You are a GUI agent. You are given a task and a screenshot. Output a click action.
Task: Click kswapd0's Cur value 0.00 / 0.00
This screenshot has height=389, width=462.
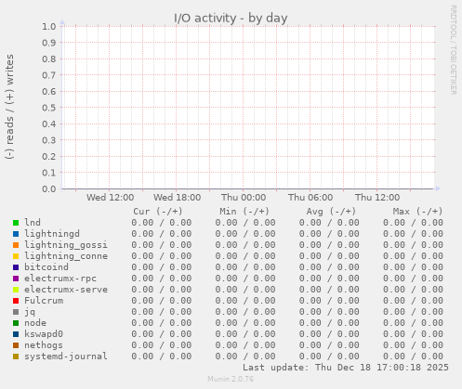pos(161,334)
